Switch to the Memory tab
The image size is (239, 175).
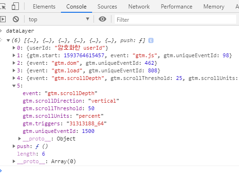214,7
